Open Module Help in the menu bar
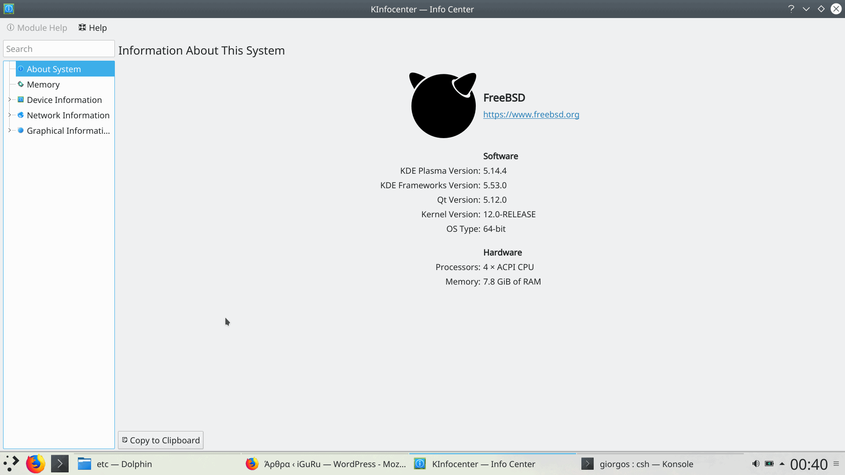Viewport: 845px width, 475px height. pos(37,28)
